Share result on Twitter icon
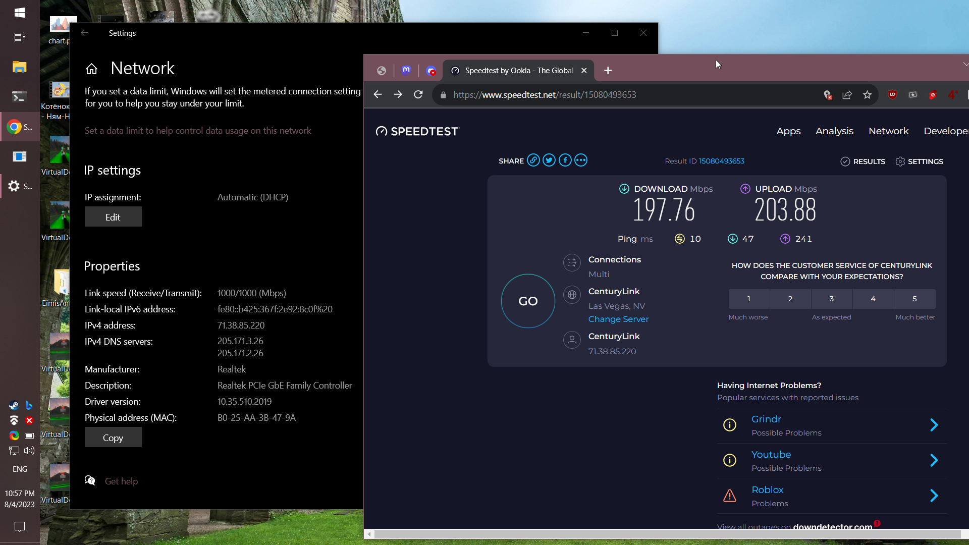The width and height of the screenshot is (969, 545). (x=549, y=160)
